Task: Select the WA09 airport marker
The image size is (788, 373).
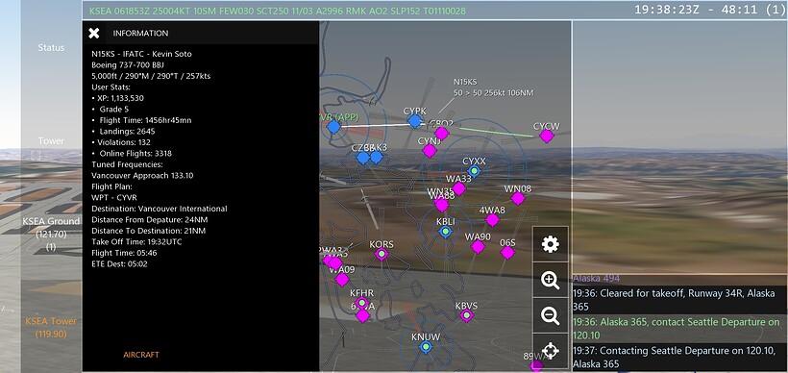Action: pos(342,279)
